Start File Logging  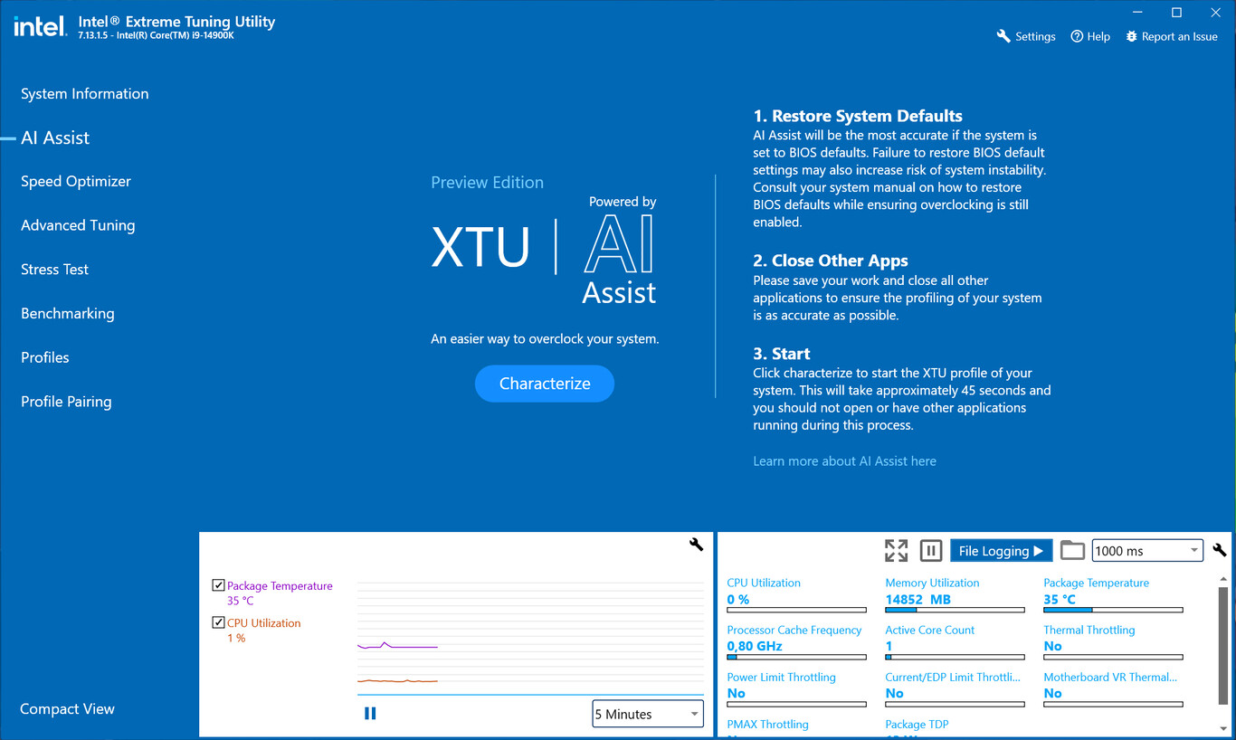pyautogui.click(x=1001, y=551)
